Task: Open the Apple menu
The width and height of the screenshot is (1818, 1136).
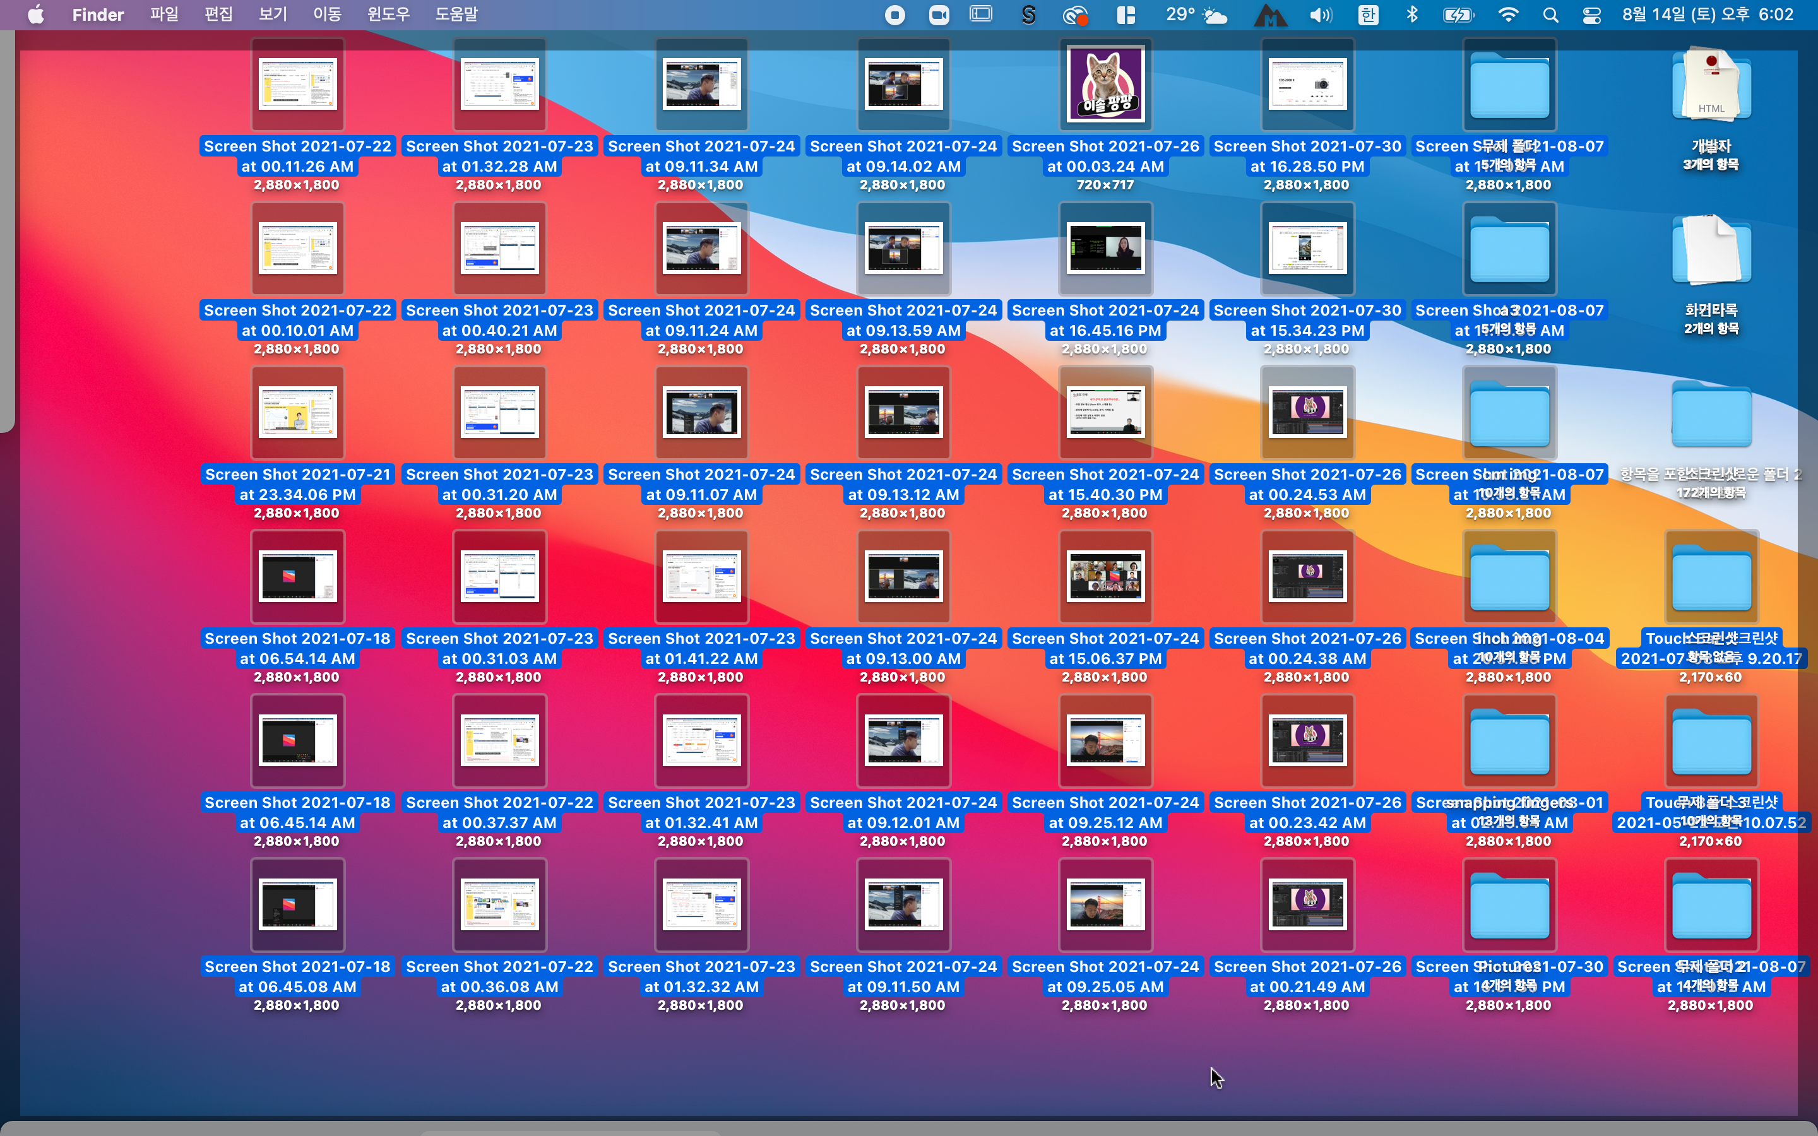Action: [35, 15]
